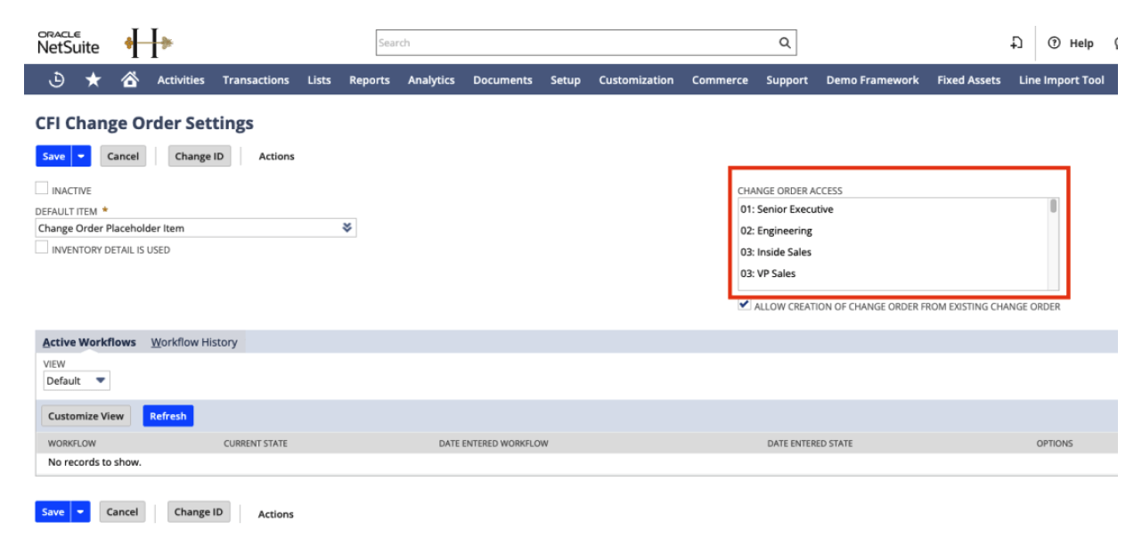Viewport: 1142px width, 538px height.
Task: Open the Customization menu
Action: point(636,80)
